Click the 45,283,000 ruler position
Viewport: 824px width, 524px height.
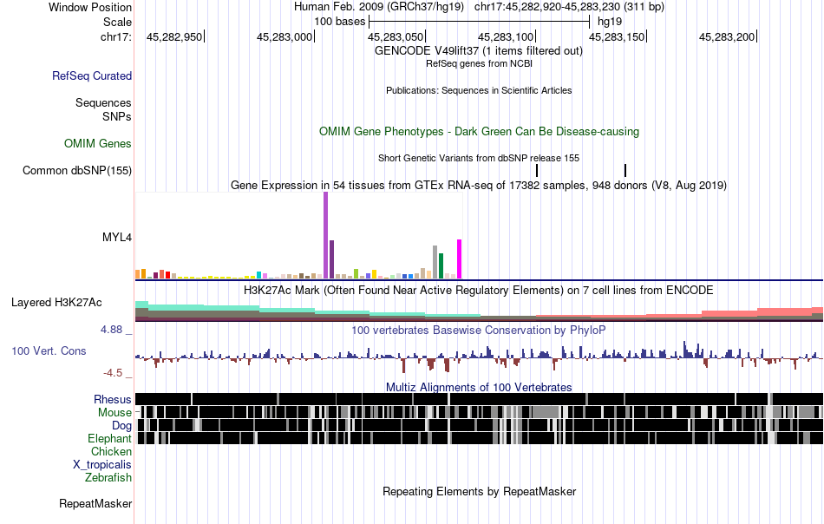(284, 36)
